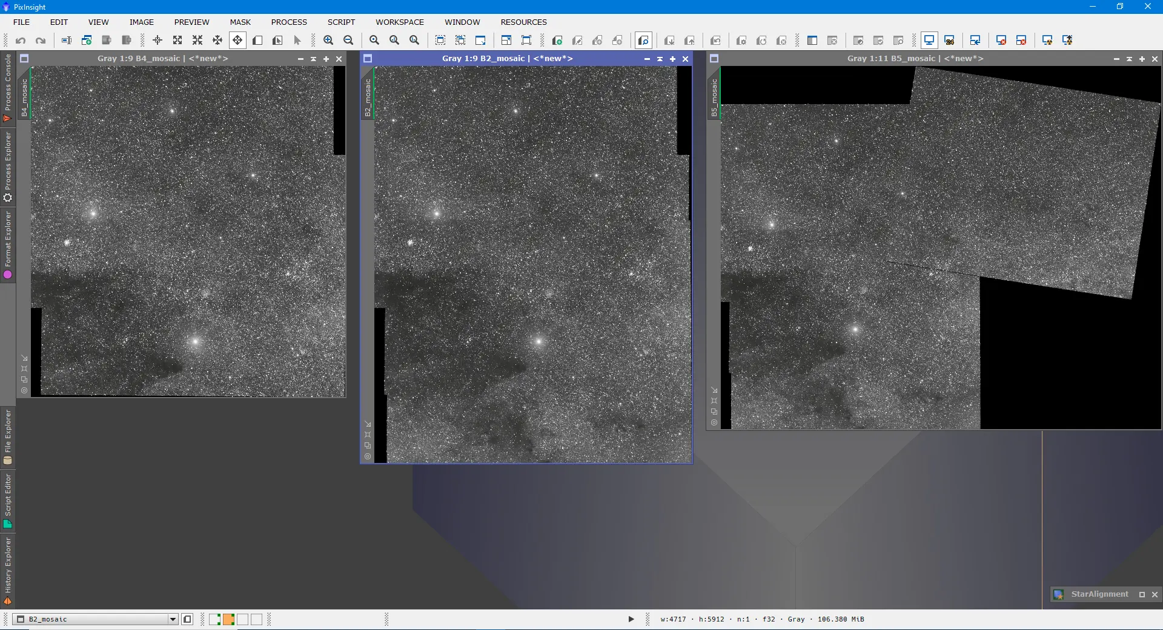The height and width of the screenshot is (630, 1163).
Task: Open the History Explorer side tab
Action: 7,570
